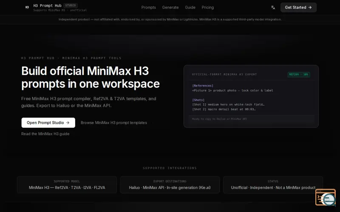Click the Supported Model card
The image size is (340, 212).
click(67, 185)
